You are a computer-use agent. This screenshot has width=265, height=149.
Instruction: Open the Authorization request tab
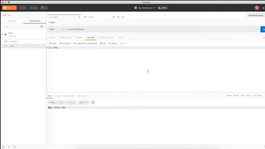65,38
